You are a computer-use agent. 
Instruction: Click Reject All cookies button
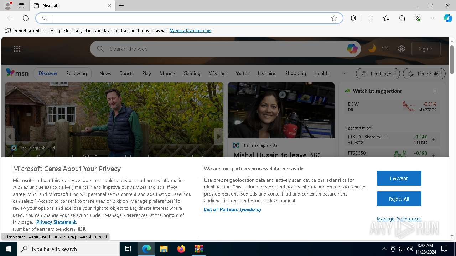(x=399, y=199)
